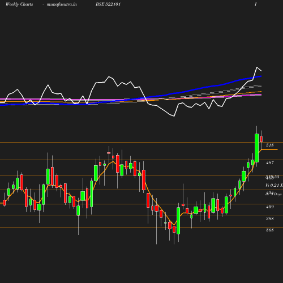Click the '368' price level label
The height and width of the screenshot is (283, 283).
coord(270,230)
